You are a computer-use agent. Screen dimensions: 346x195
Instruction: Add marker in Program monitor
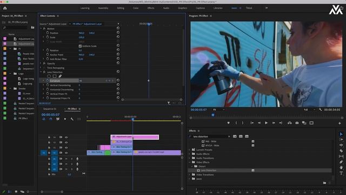229,123
